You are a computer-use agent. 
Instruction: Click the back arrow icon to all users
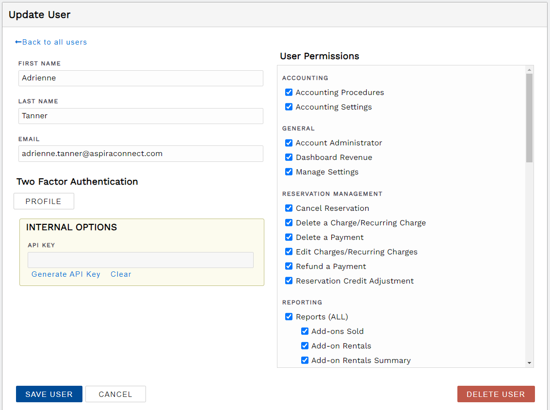pyautogui.click(x=18, y=42)
